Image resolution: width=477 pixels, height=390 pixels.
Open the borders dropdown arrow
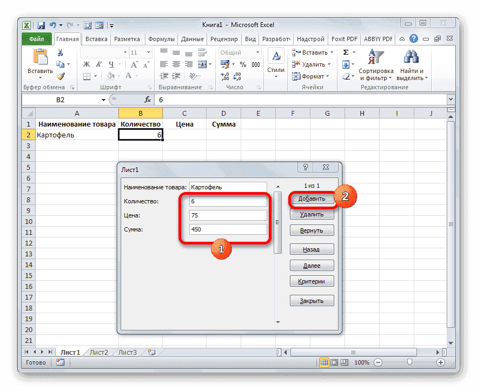(95, 76)
